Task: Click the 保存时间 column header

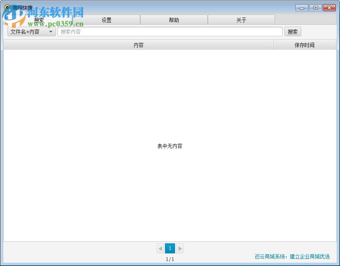Action: [x=304, y=45]
